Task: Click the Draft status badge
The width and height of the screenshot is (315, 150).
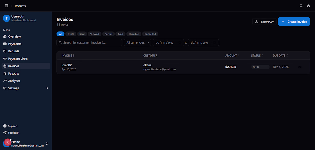Action: (x=260, y=67)
